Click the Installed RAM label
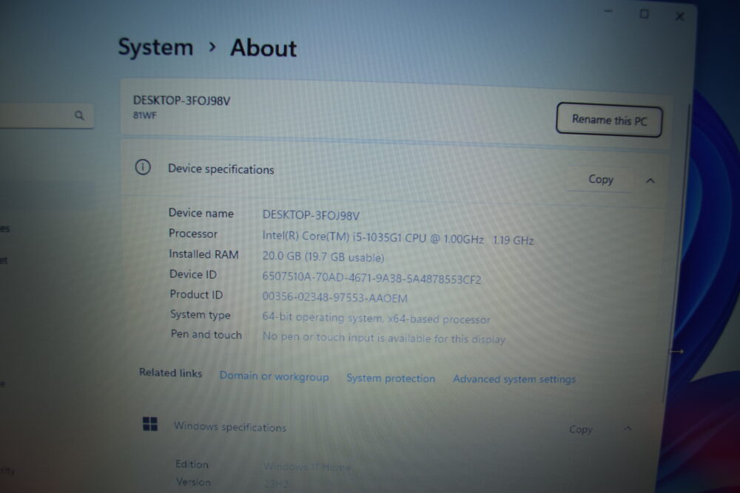This screenshot has height=493, width=740. pyautogui.click(x=203, y=254)
